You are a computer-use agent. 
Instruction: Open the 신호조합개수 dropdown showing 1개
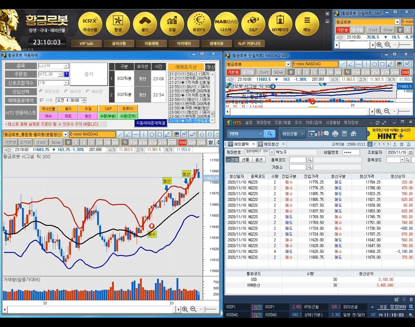[x=66, y=83]
